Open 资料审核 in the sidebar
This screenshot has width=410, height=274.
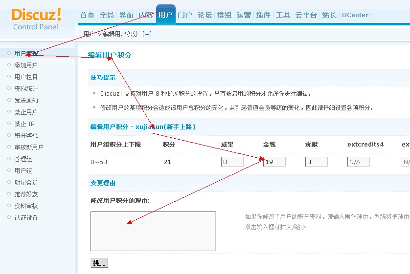tap(26, 206)
